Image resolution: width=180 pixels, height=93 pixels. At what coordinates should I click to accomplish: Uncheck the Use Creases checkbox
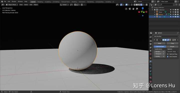pos(168,57)
